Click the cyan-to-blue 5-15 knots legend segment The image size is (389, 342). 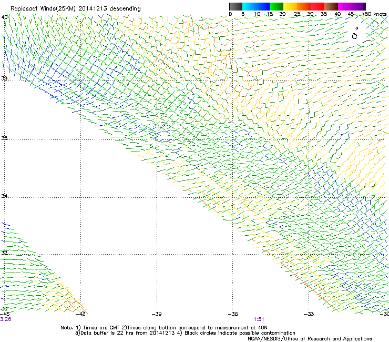point(256,6)
